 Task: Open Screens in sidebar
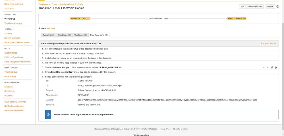point(8,34)
